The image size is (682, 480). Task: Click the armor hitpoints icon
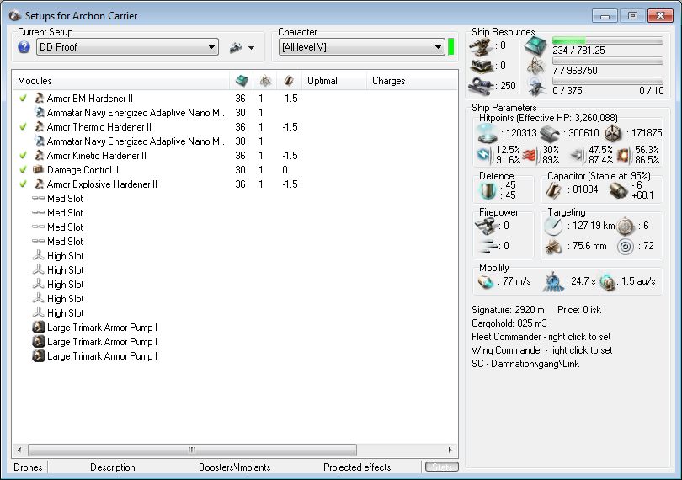click(550, 134)
